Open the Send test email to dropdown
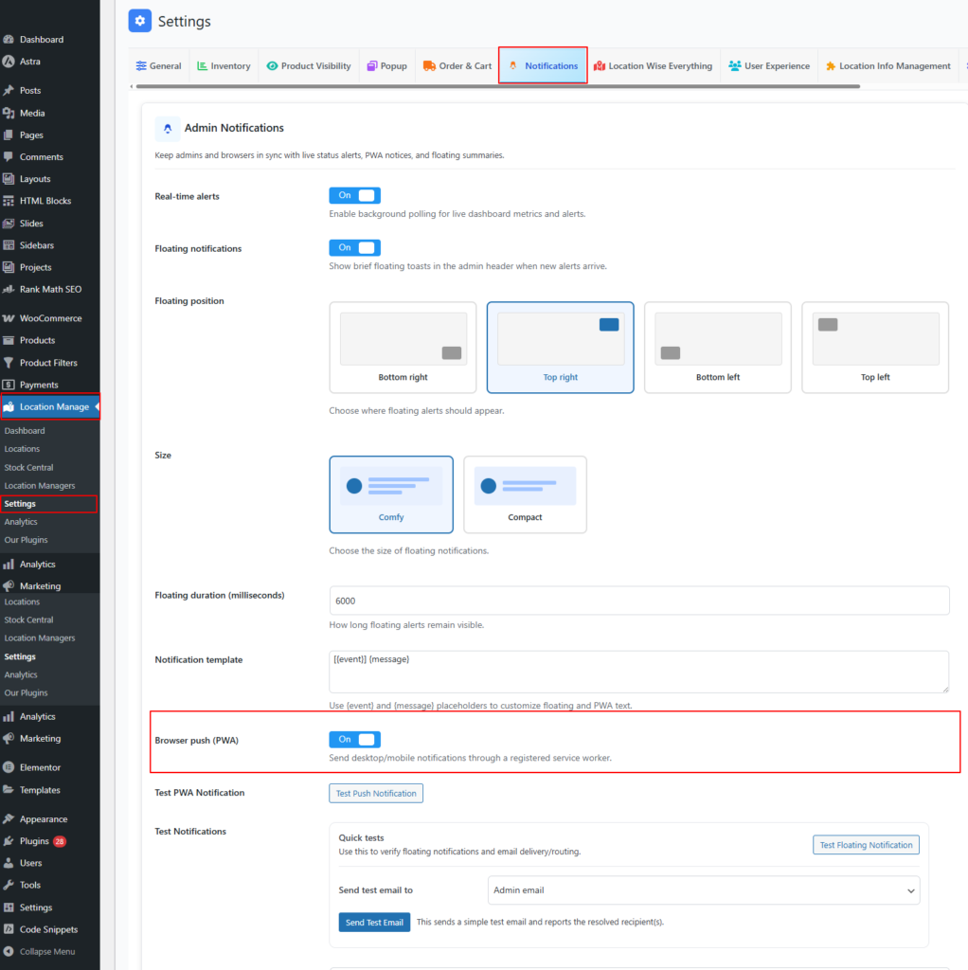The height and width of the screenshot is (970, 968). coord(704,890)
